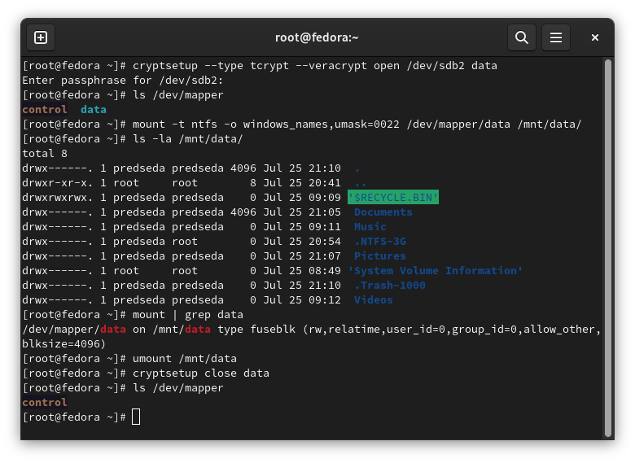The width and height of the screenshot is (635, 463).
Task: Click the Pictures directory entry
Action: pos(379,256)
